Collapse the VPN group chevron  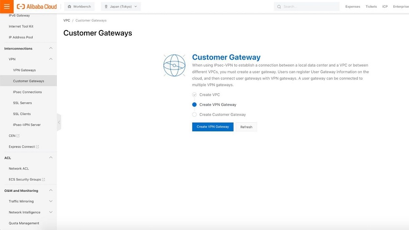[x=51, y=59]
